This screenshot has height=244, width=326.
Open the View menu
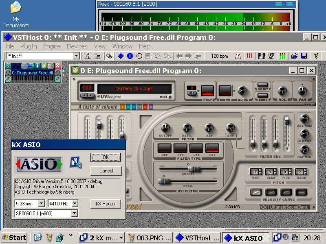(x=99, y=46)
